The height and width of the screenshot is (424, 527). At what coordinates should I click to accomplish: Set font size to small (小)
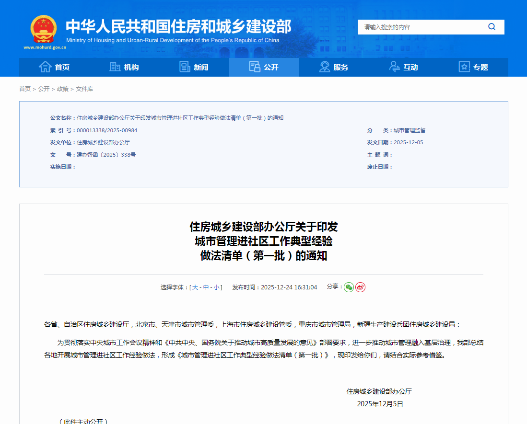tap(216, 287)
